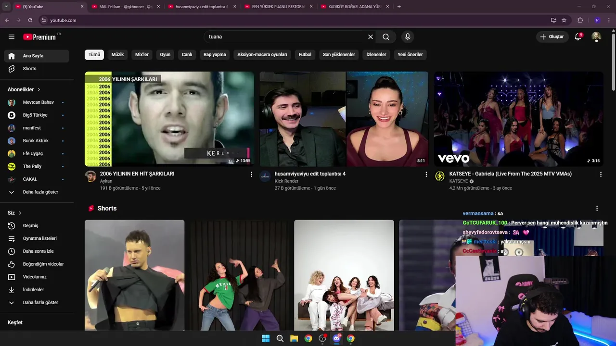Open Geçmiş history in sidebar
Screen dimensions: 616x346
tap(37, 226)
